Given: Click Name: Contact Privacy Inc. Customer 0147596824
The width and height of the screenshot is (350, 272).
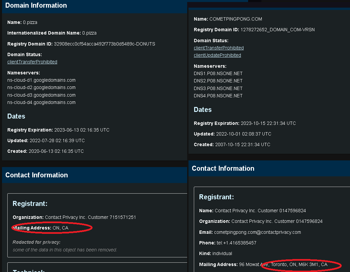Looking at the screenshot, I should [252, 211].
